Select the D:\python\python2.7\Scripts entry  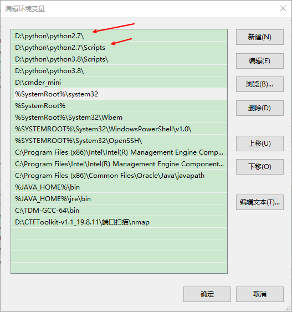pos(119,47)
